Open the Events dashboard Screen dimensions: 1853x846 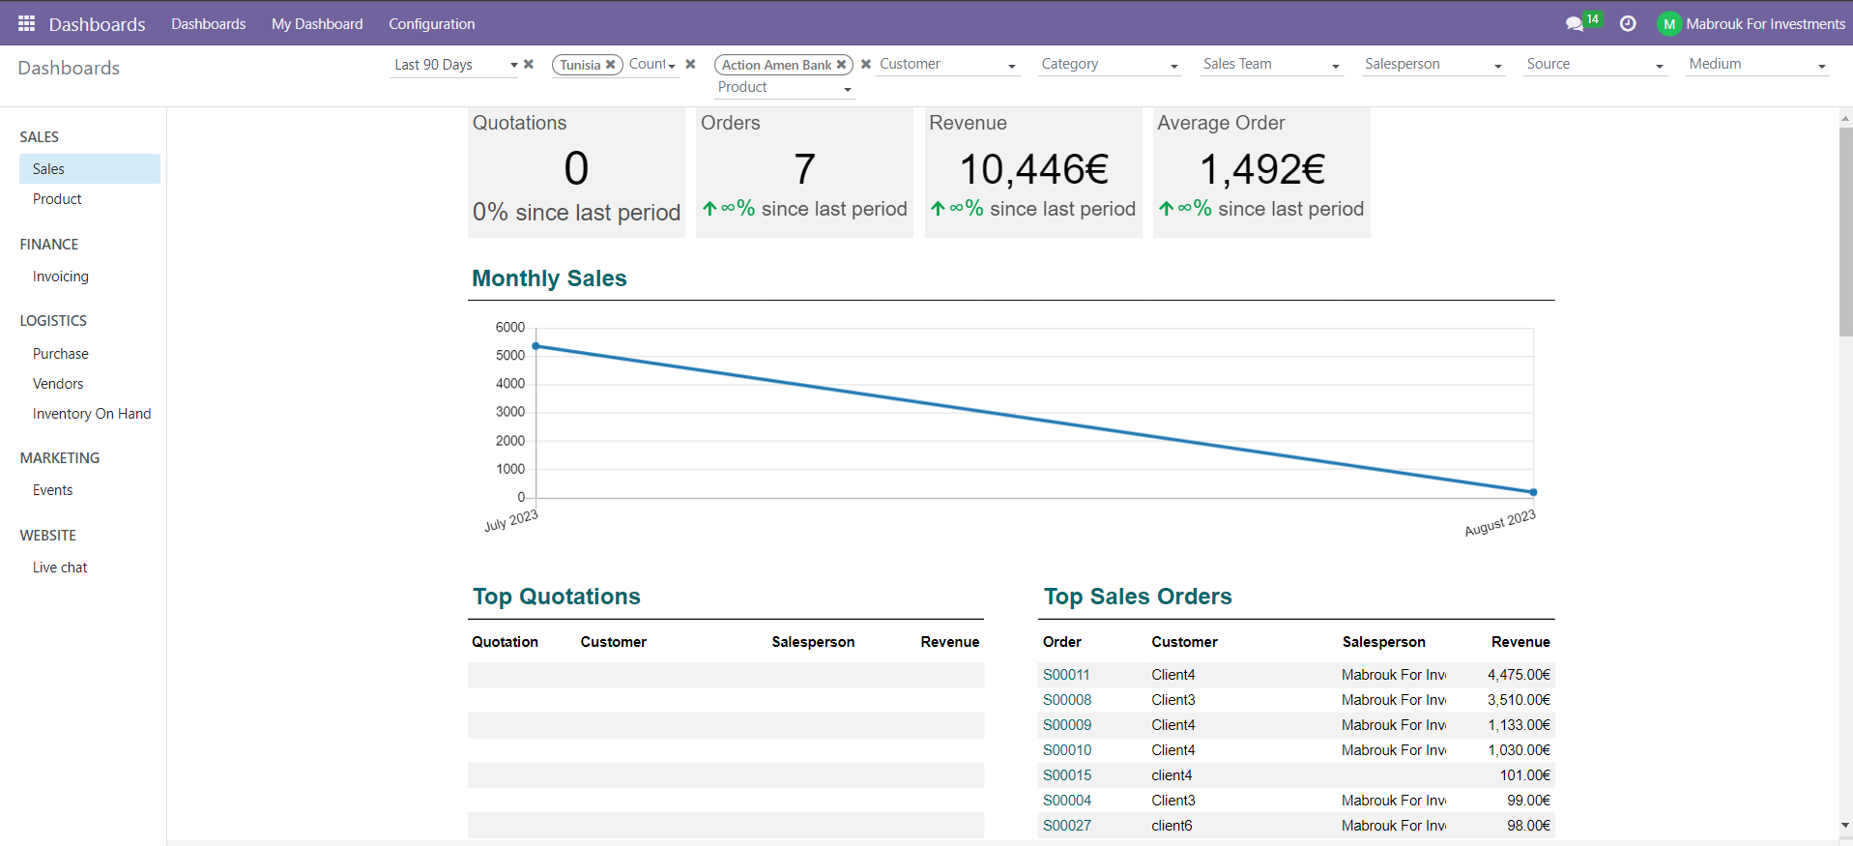coord(90,490)
